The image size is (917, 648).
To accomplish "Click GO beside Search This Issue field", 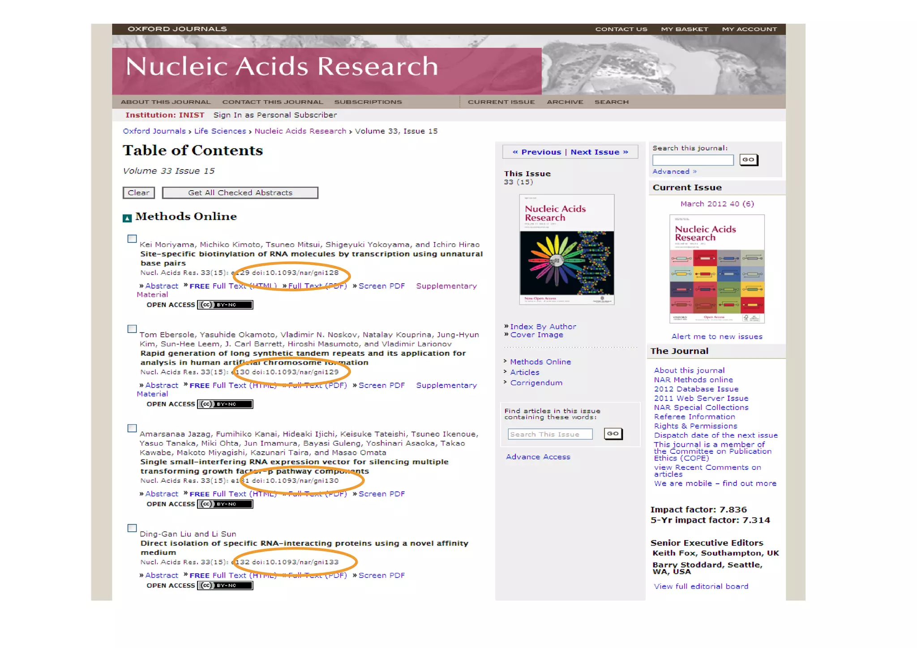I will pyautogui.click(x=613, y=434).
